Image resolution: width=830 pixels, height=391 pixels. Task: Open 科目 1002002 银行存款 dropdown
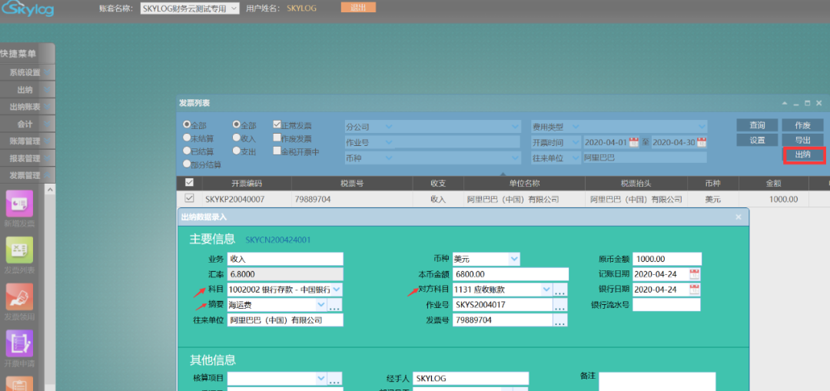click(337, 290)
